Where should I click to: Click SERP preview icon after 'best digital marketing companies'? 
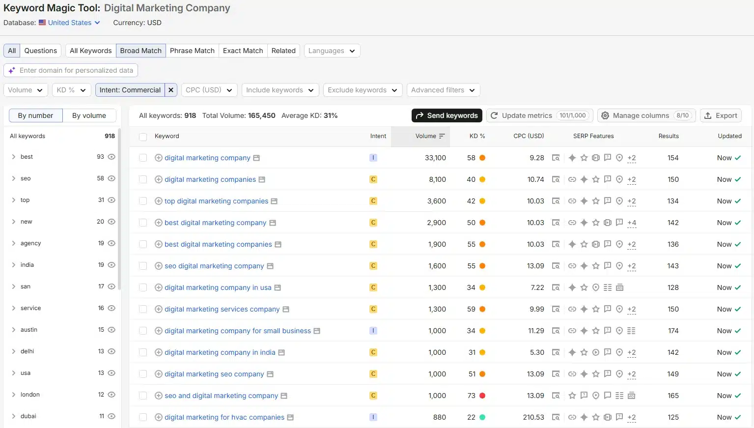(278, 244)
